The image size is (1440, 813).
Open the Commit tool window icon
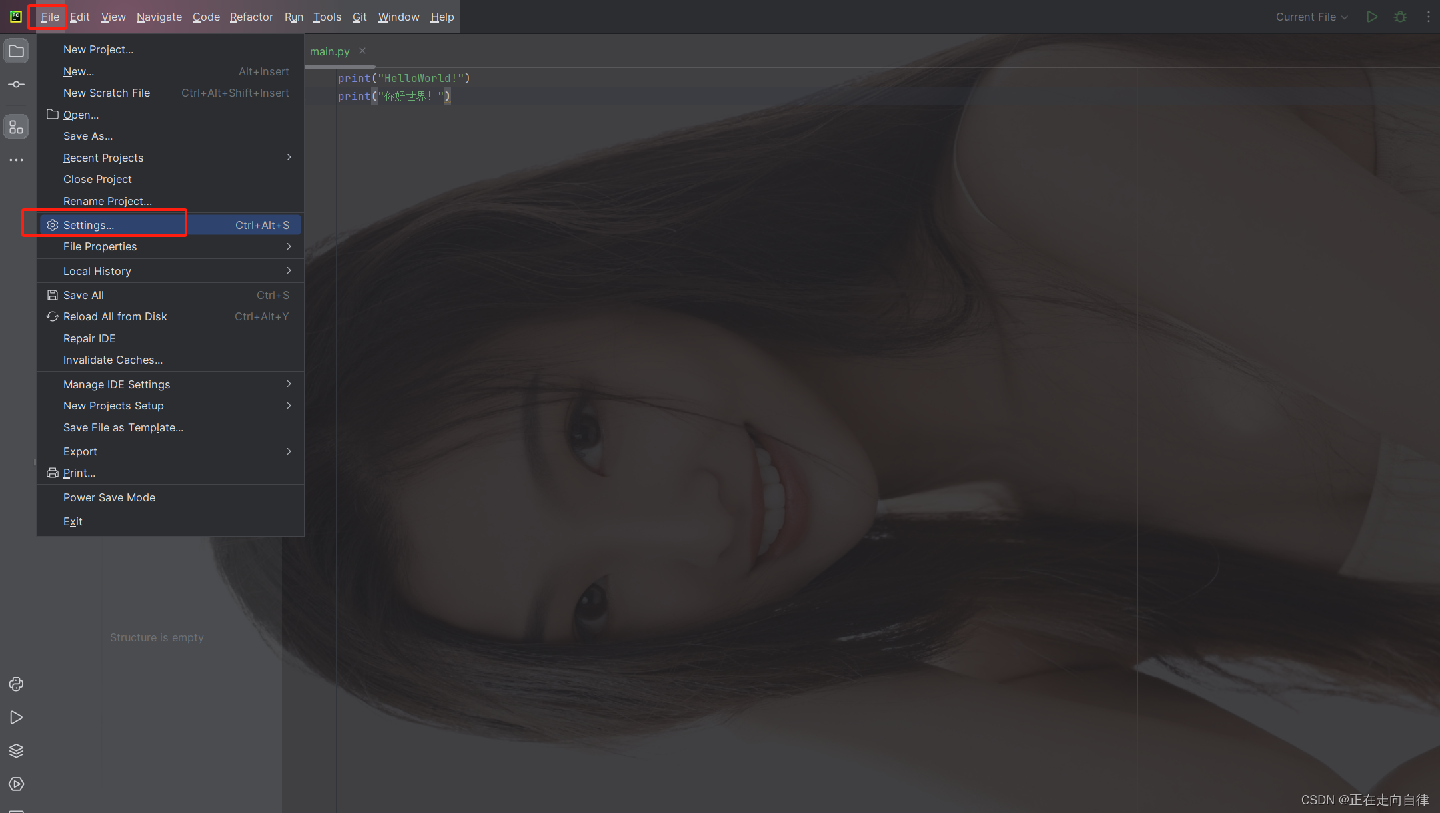tap(16, 85)
